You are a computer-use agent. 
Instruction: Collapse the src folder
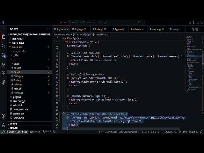[x=30, y=60]
